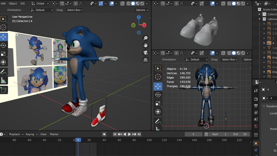Play the animation forward in timeline
277x156 pixels.
[x=129, y=134]
